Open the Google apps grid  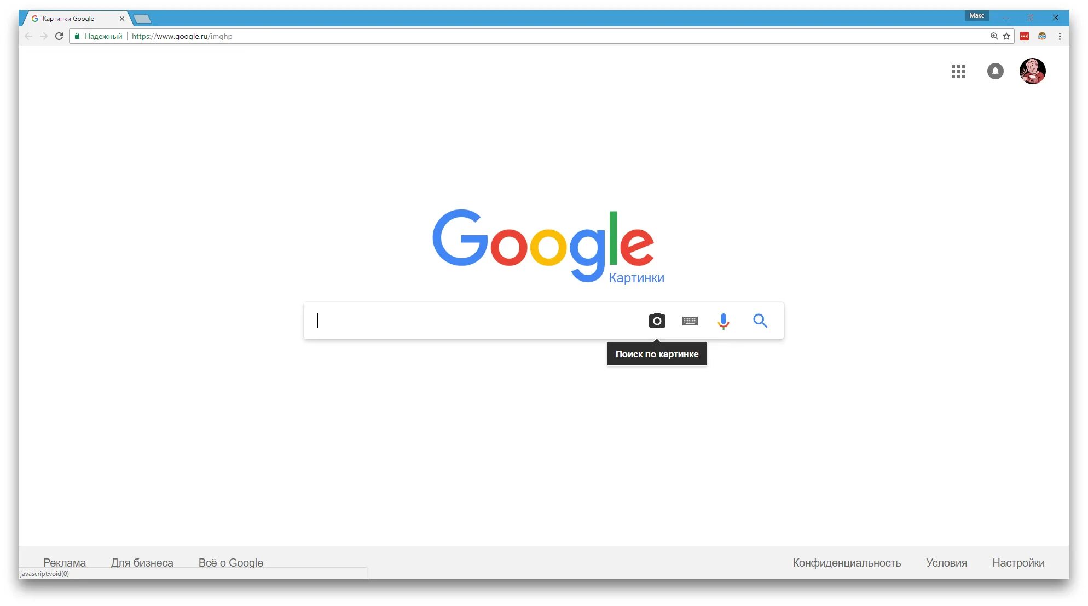click(x=958, y=71)
